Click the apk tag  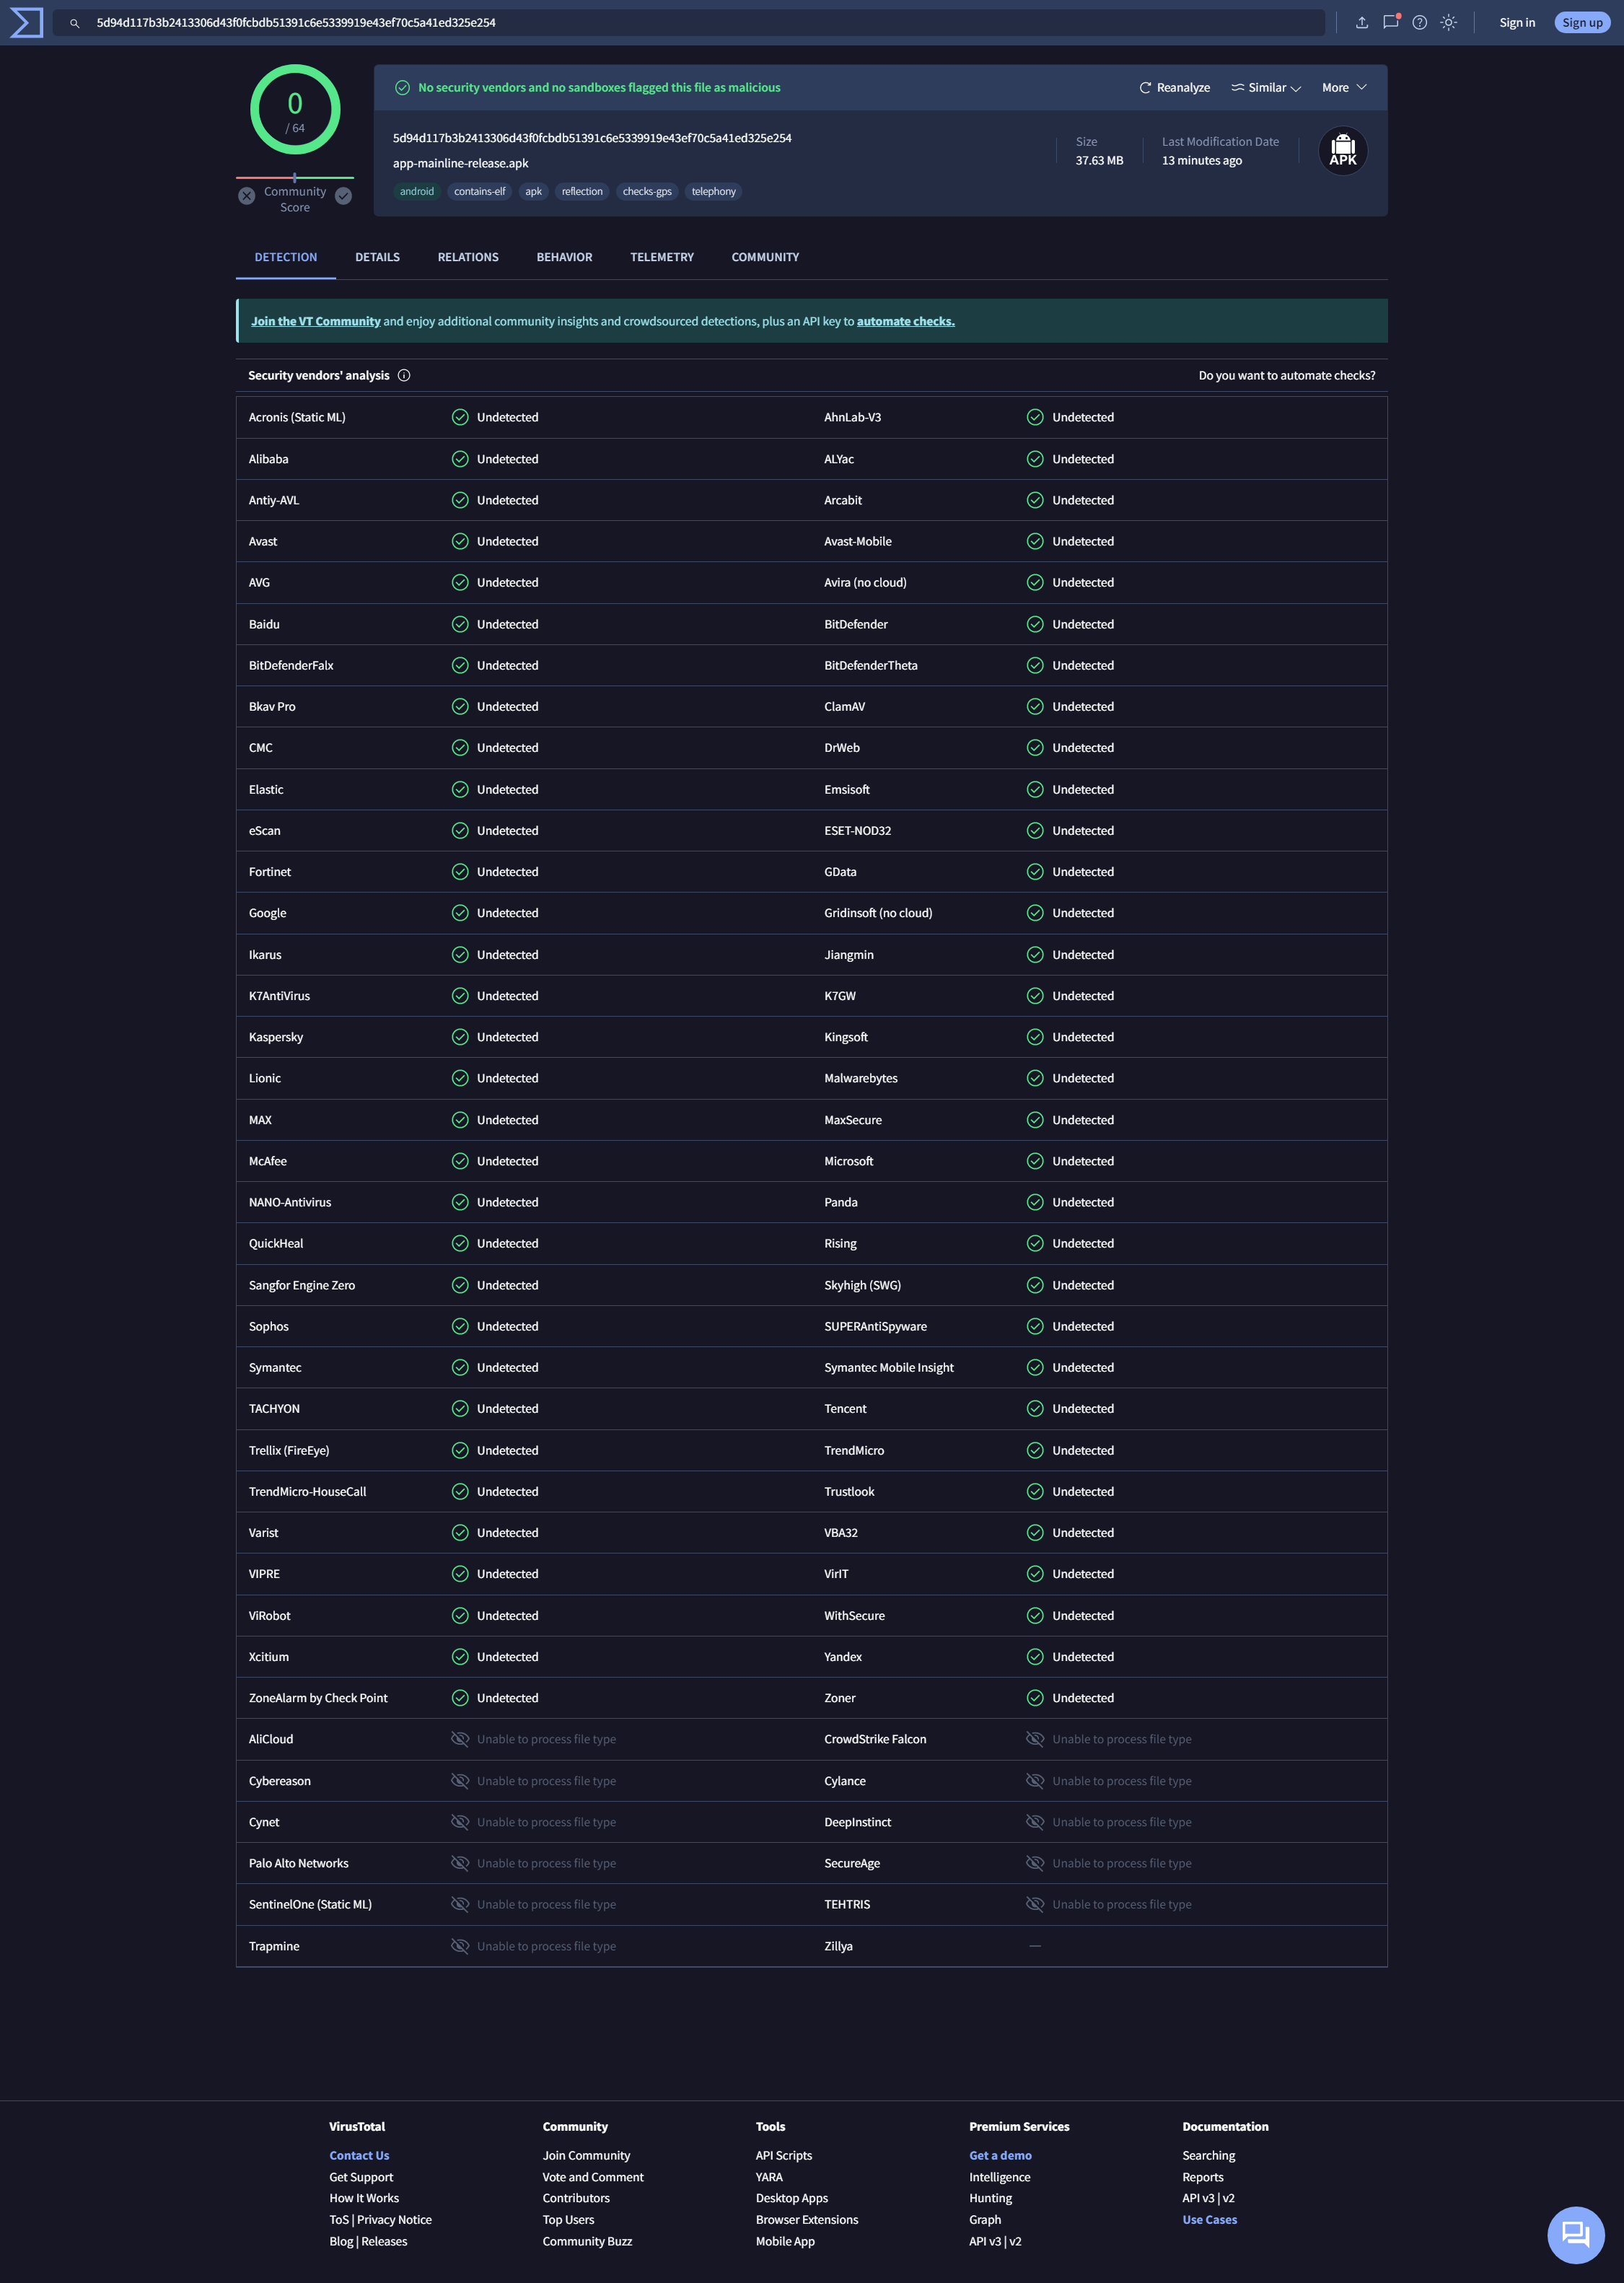(533, 191)
